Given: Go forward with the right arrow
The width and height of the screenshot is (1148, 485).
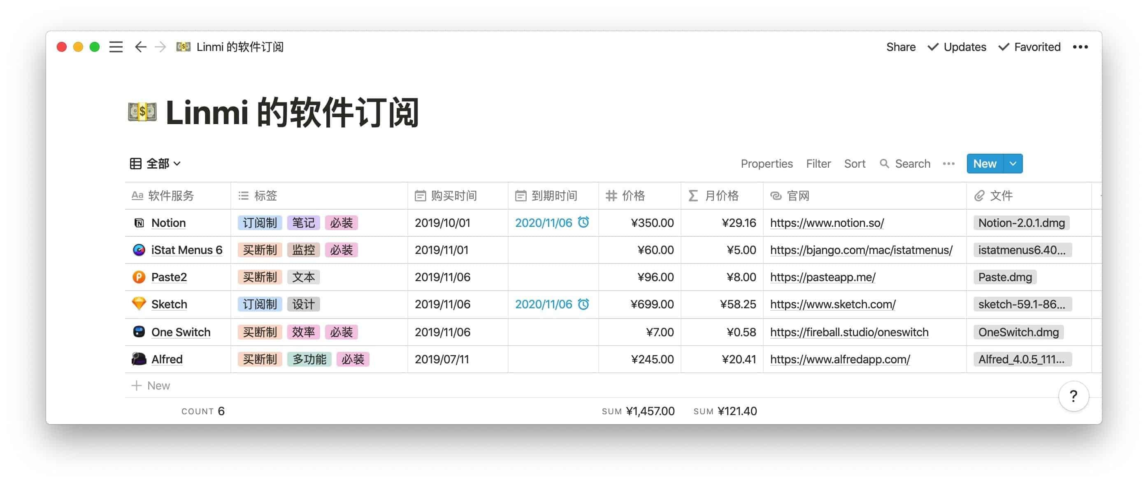Looking at the screenshot, I should pyautogui.click(x=160, y=47).
